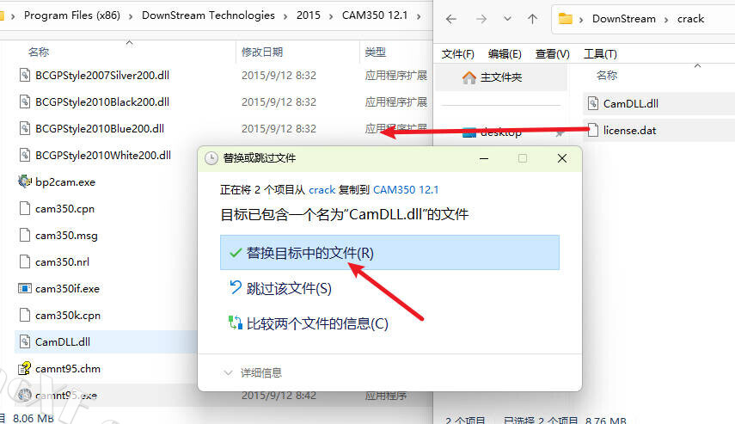Click the BCGPStyle2007Silver200.dll file icon
Image resolution: width=735 pixels, height=424 pixels.
coord(25,75)
